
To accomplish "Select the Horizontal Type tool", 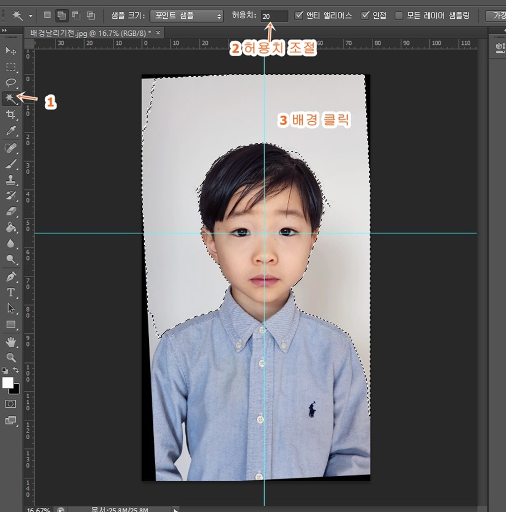I will click(x=11, y=292).
